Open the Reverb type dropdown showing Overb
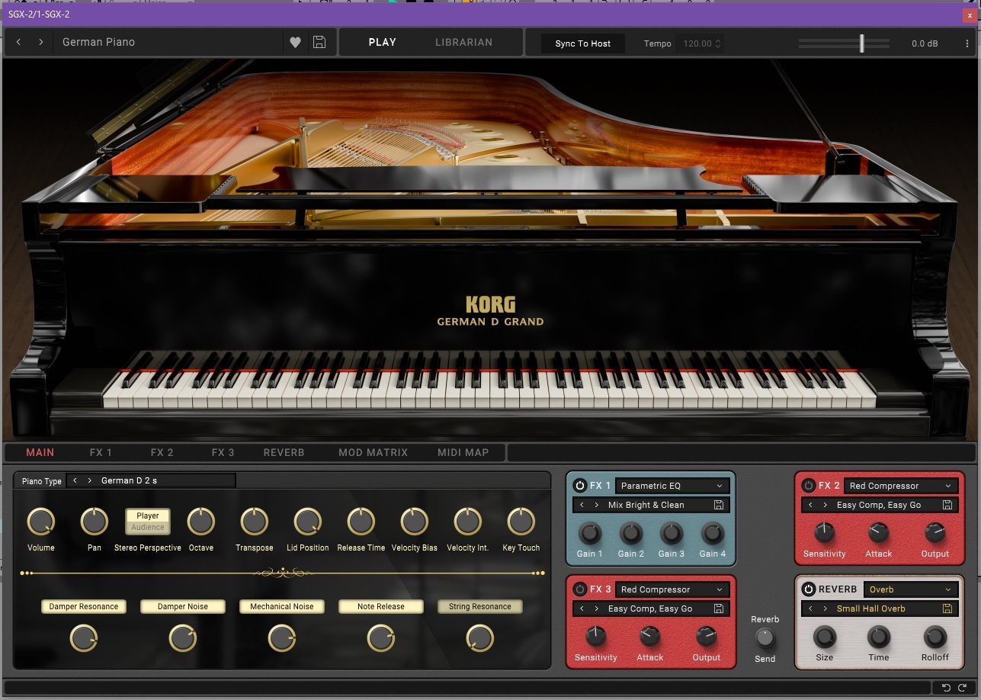The height and width of the screenshot is (700, 981). click(910, 589)
